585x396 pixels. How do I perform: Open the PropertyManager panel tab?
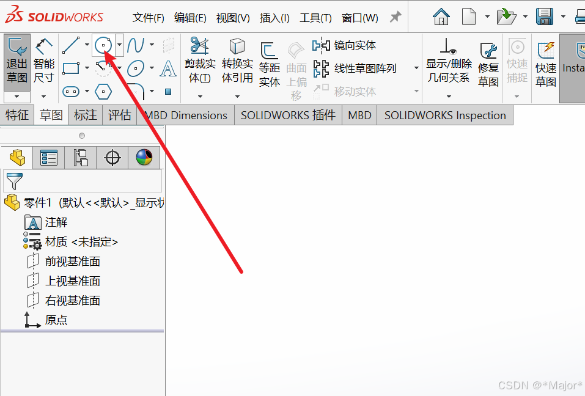pos(49,158)
